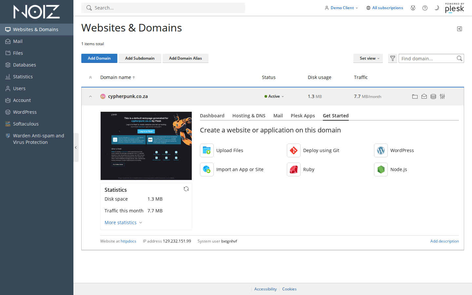Viewport: 472px width, 295px height.
Task: Open the Set view dropdown
Action: [x=368, y=58]
